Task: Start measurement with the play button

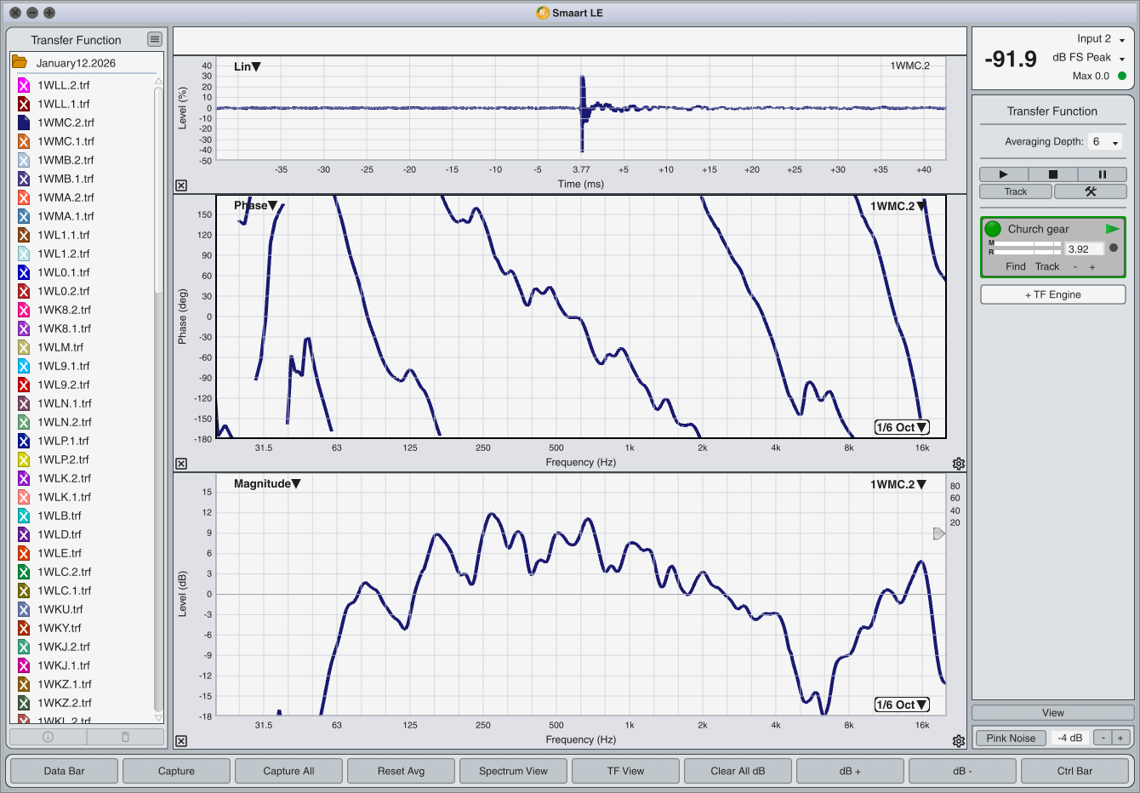Action: pyautogui.click(x=1003, y=174)
